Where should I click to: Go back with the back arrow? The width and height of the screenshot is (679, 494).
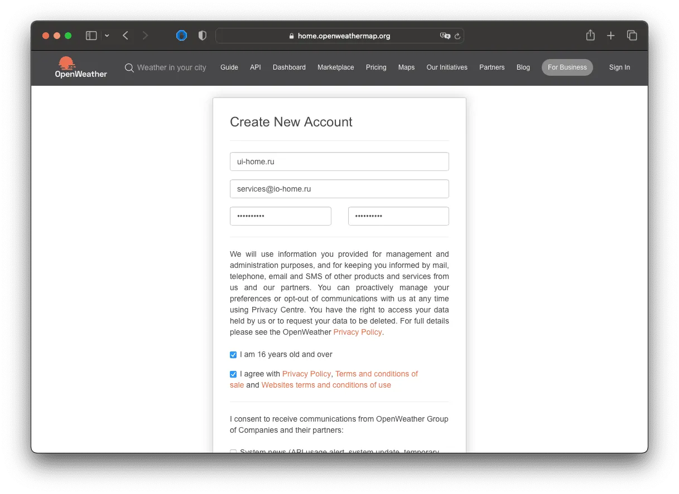(x=126, y=36)
